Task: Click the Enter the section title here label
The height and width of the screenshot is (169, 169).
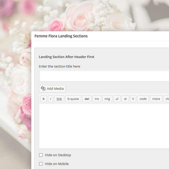Action: pyautogui.click(x=59, y=66)
